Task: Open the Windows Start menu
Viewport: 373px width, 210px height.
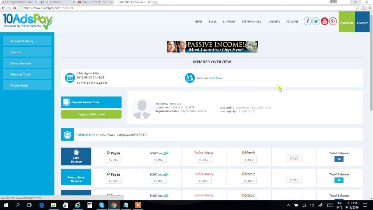Action: [x=6, y=205]
